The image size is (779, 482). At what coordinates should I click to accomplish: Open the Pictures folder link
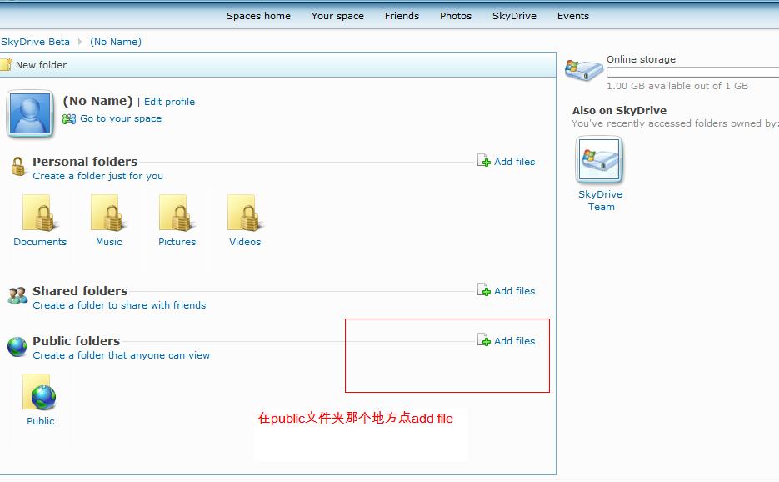(177, 242)
